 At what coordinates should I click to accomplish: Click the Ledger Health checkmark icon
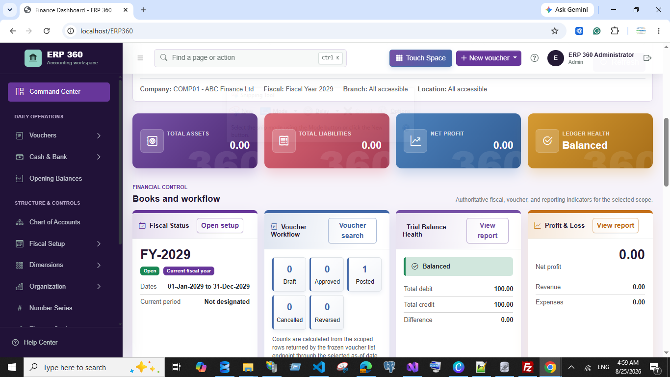[547, 141]
